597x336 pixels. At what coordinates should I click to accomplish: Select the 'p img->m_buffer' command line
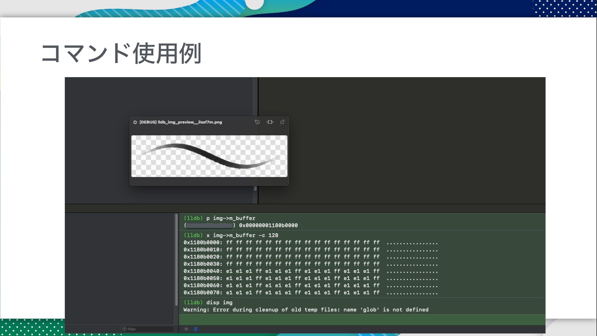click(231, 218)
